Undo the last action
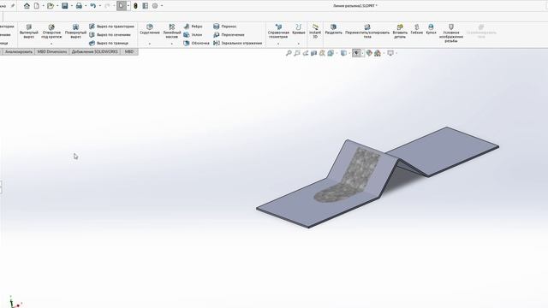Screen dimensions: 548x308 93,6
